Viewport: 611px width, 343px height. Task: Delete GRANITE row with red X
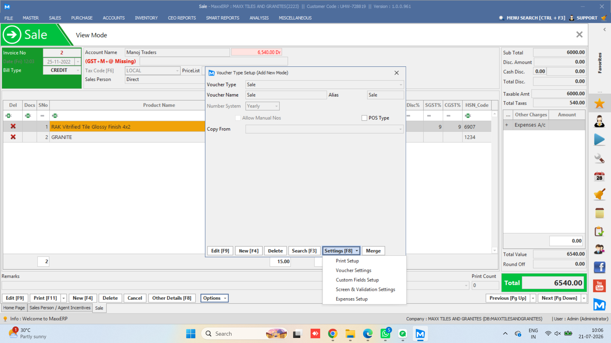click(x=13, y=137)
